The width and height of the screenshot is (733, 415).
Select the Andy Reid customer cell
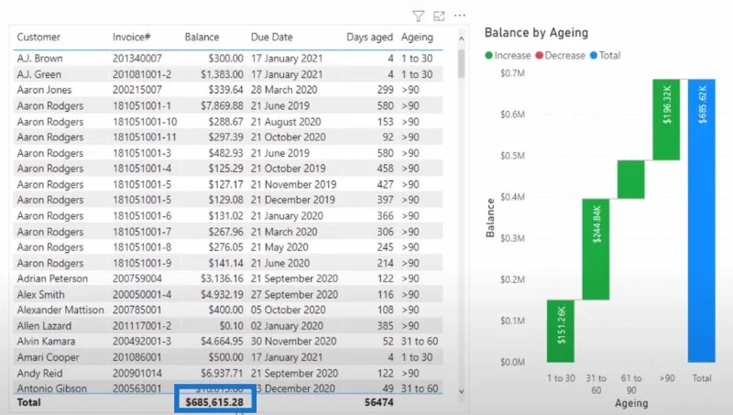click(39, 373)
